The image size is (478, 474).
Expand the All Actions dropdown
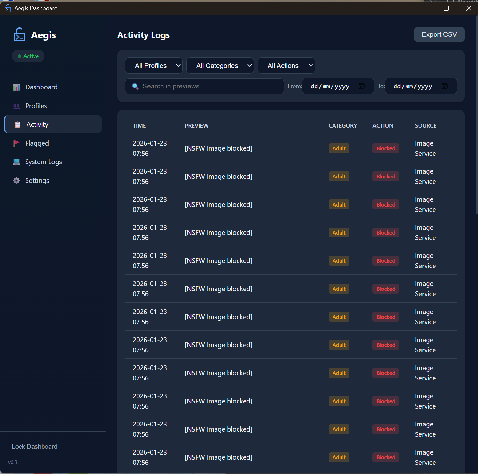pyautogui.click(x=286, y=66)
